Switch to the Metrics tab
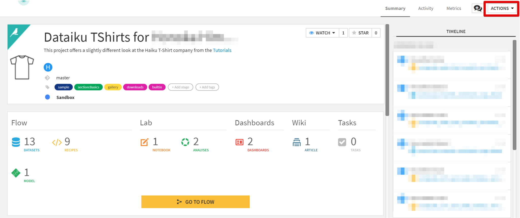Image resolution: width=520 pixels, height=218 pixels. 453,8
